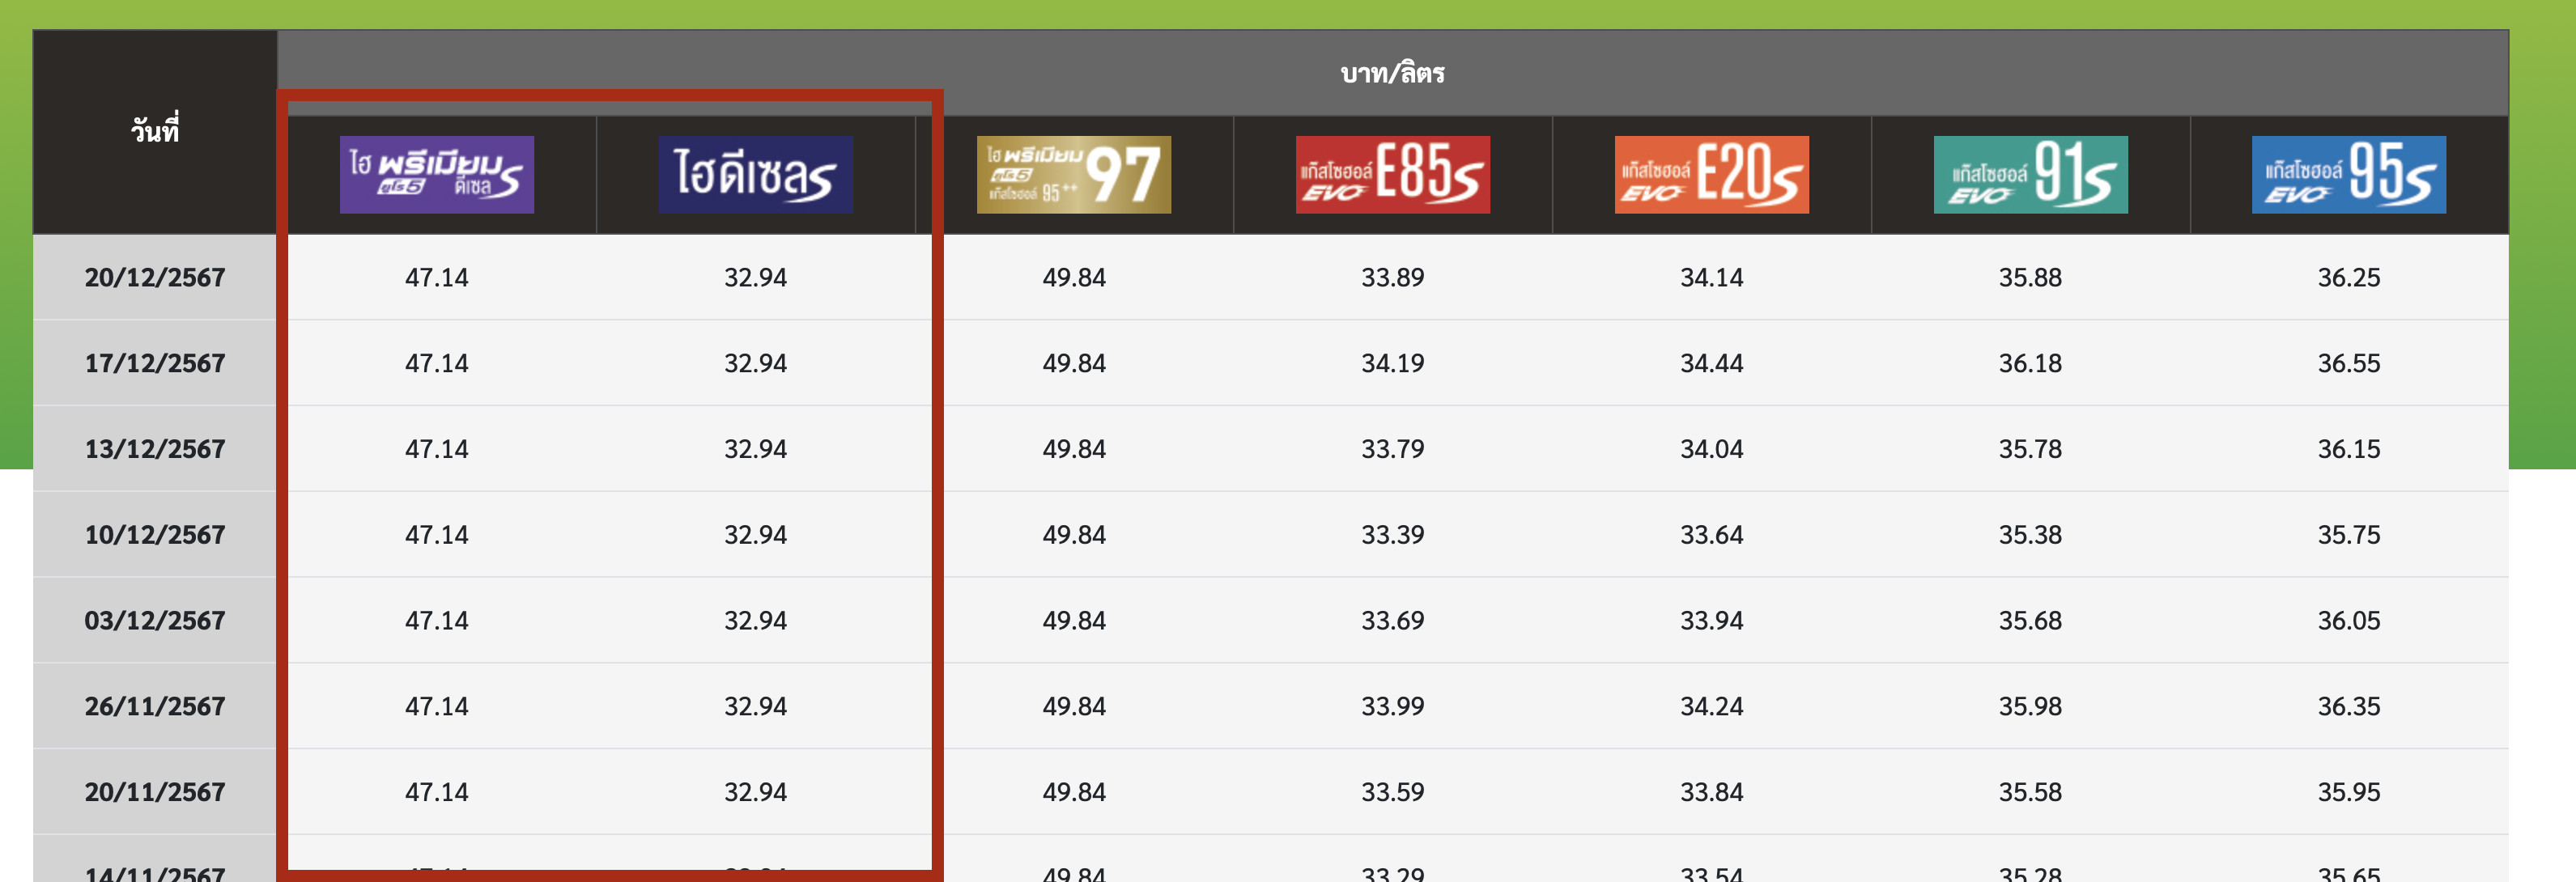Click 32.94 in the 26/11/2567 row
The height and width of the screenshot is (882, 2576).
coord(755,707)
